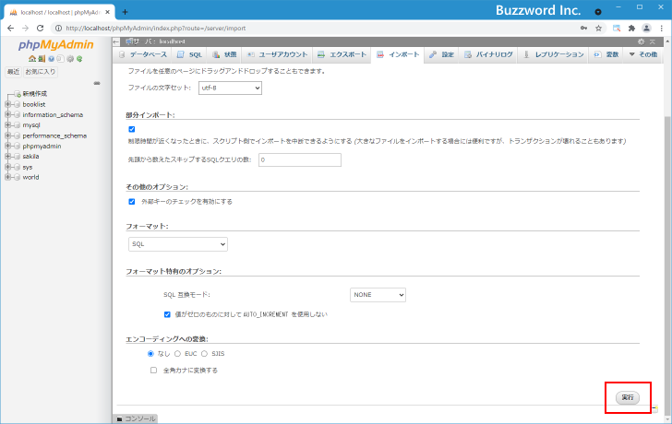
Task: Switch to the レプリケーション tab
Action: click(553, 54)
